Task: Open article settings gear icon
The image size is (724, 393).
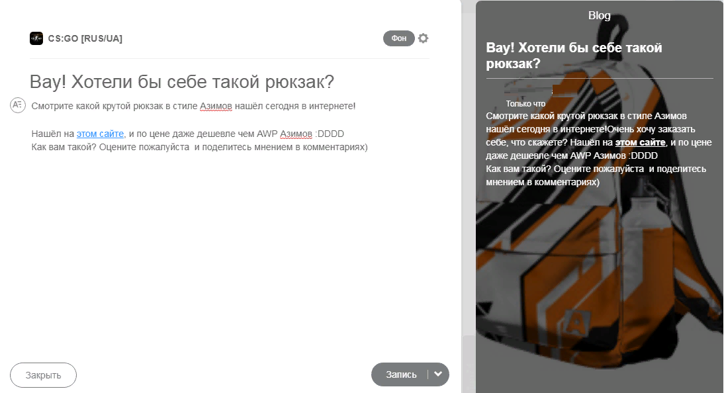Action: tap(423, 38)
